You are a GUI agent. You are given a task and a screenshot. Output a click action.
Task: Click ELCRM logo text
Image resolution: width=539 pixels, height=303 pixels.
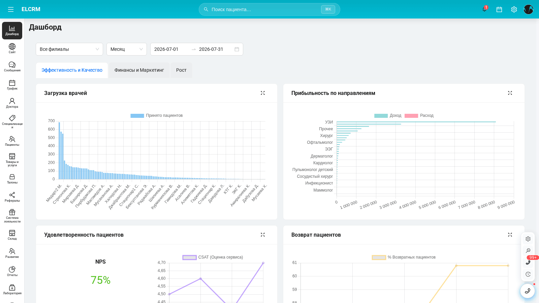pyautogui.click(x=31, y=9)
